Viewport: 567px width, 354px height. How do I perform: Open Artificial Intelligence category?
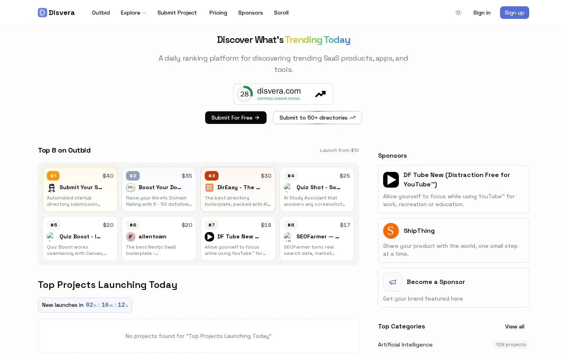pyautogui.click(x=405, y=345)
